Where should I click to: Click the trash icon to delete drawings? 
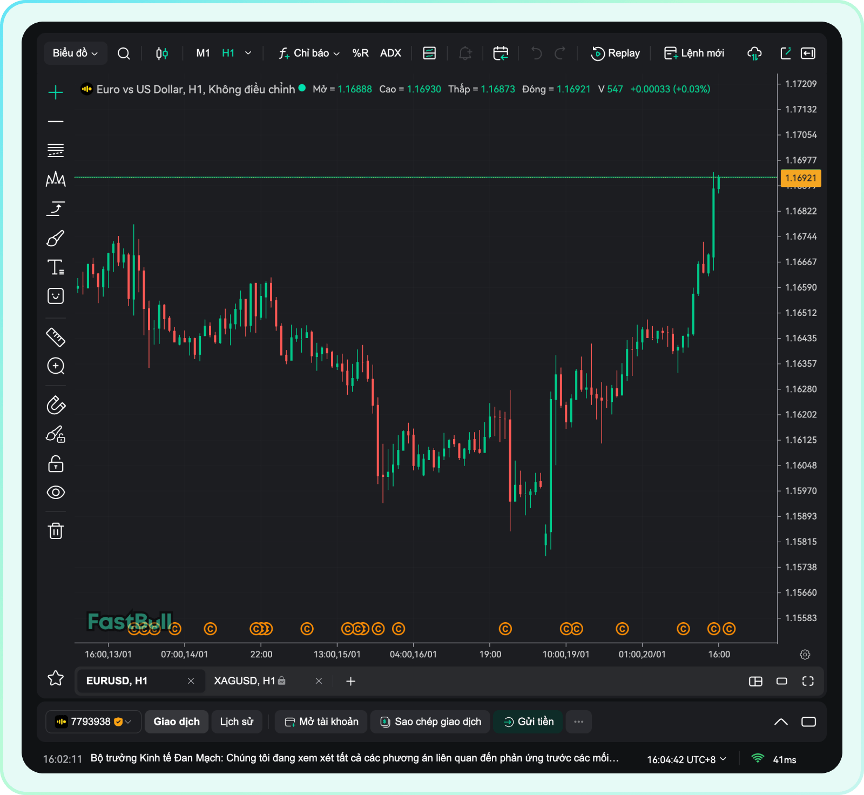[x=56, y=531]
